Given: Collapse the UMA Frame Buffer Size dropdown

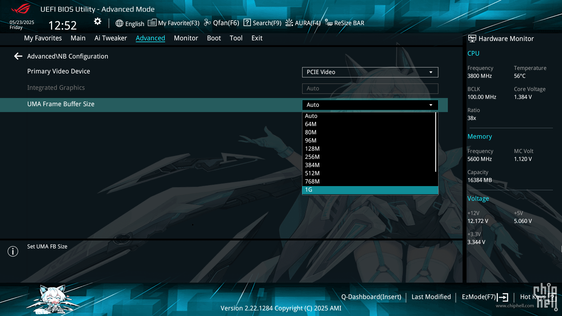Looking at the screenshot, I should [370, 105].
